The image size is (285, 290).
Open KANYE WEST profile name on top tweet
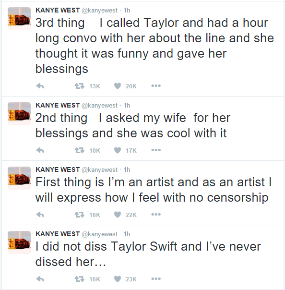(58, 10)
